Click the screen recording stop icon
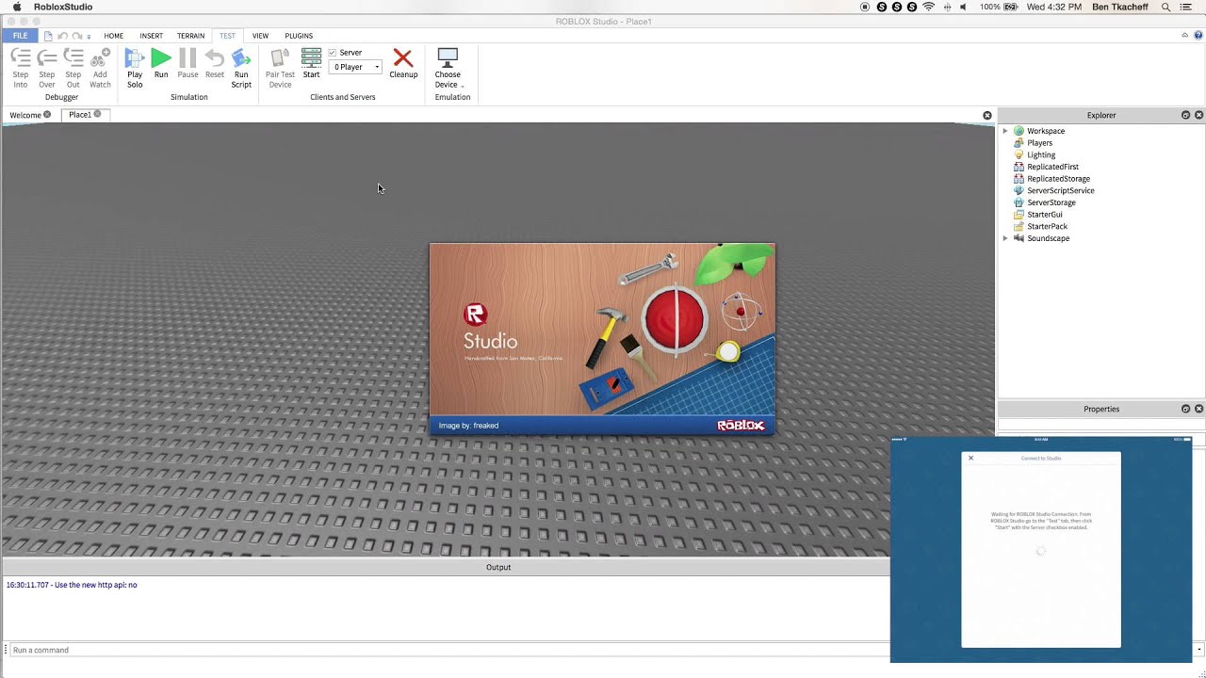 tap(865, 7)
